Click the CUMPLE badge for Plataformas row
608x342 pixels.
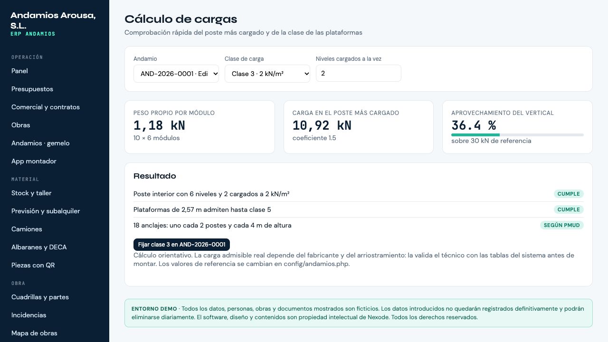coord(569,209)
